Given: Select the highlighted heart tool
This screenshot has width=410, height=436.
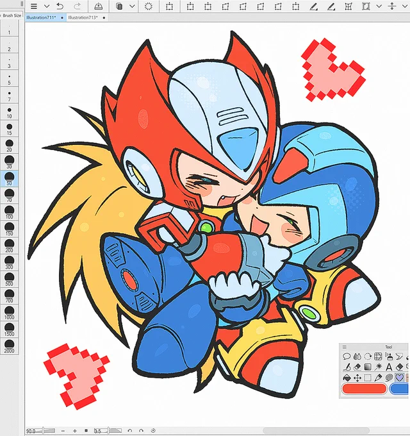Looking at the screenshot, I should coord(400,378).
